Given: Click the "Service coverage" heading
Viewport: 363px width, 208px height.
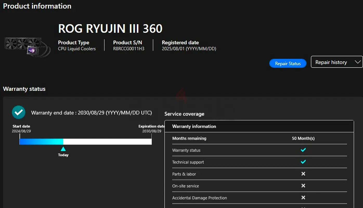Looking at the screenshot, I should (184, 114).
